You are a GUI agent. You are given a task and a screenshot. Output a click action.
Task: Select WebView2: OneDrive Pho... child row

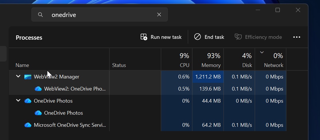[x=147, y=89]
